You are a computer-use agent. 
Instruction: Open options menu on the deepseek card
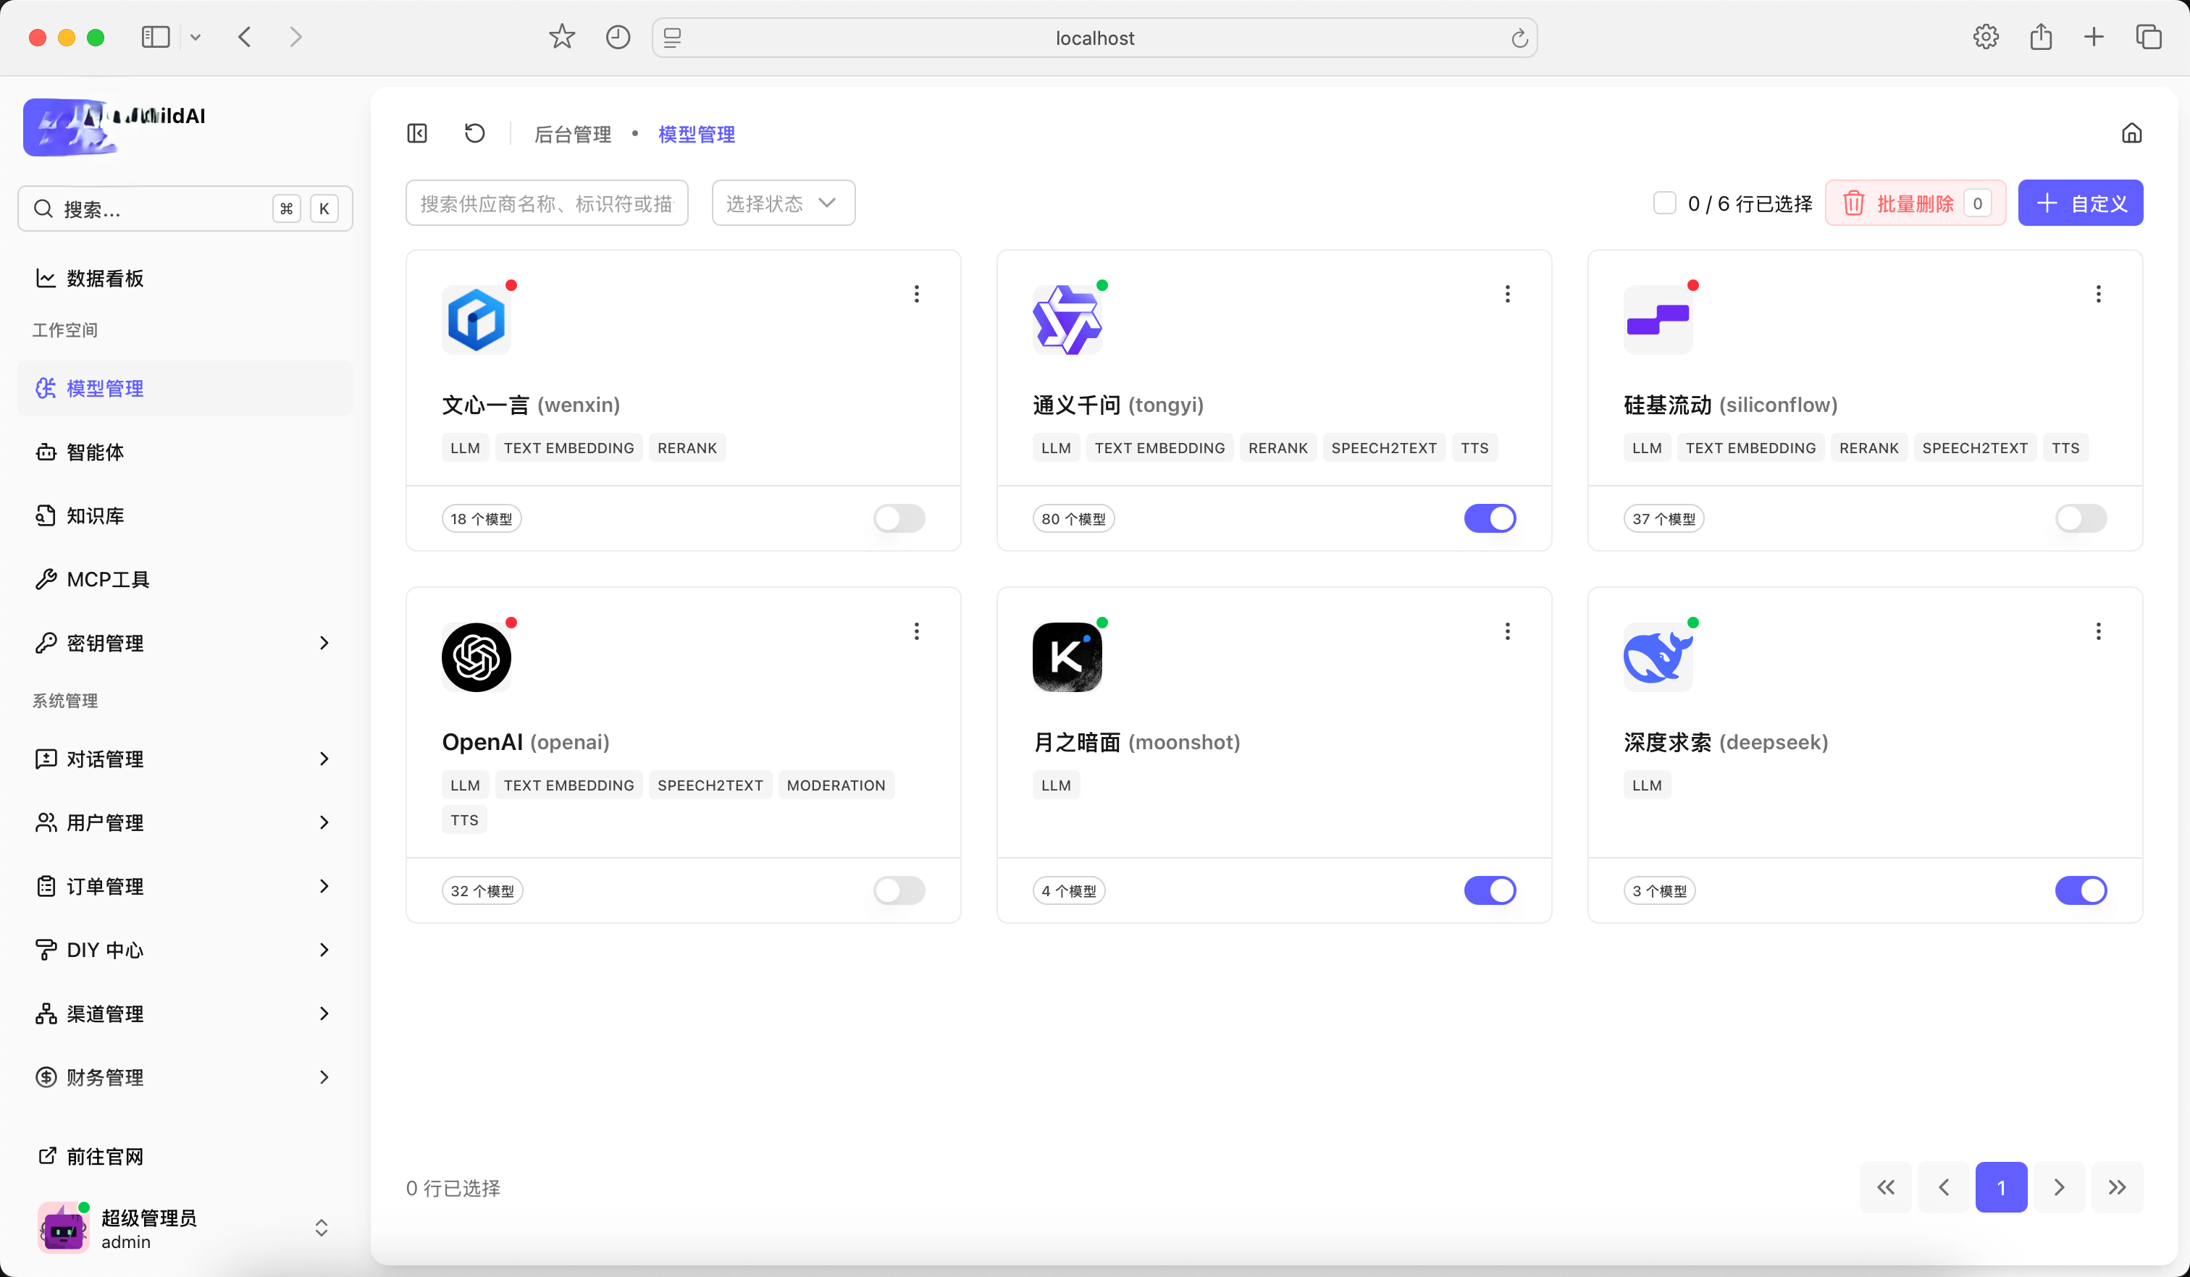(x=2099, y=631)
